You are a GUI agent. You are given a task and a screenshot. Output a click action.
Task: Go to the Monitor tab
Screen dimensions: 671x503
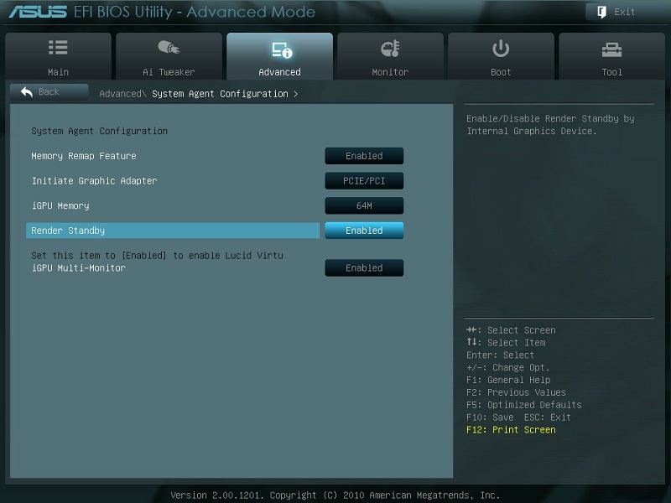(390, 56)
